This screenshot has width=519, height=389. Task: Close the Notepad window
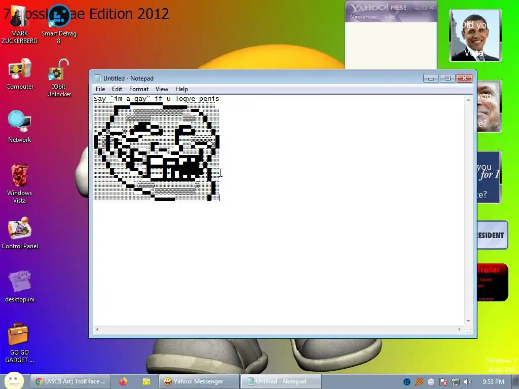point(464,79)
